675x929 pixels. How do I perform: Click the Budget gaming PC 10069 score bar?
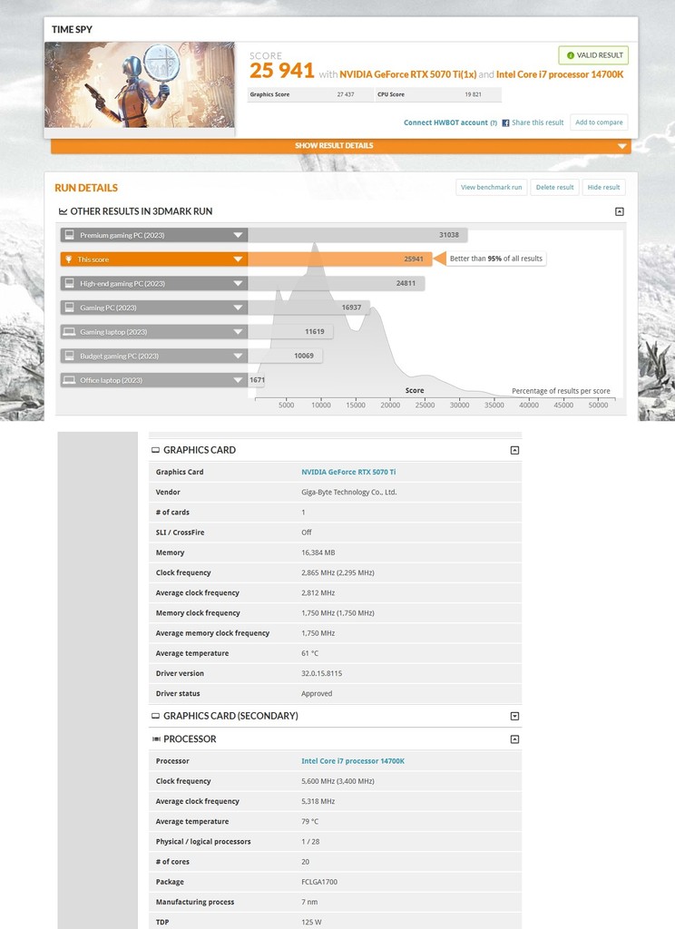coord(285,356)
